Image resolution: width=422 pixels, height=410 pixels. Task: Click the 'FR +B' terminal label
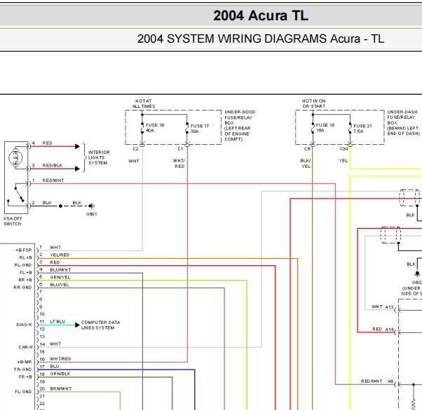click(x=25, y=377)
